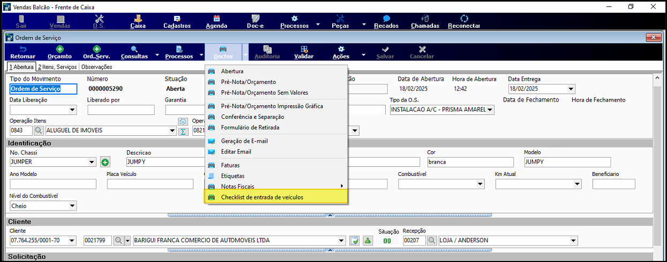Select Pré-Nota/Orçamento menu entry
667x262 pixels.
276,82
